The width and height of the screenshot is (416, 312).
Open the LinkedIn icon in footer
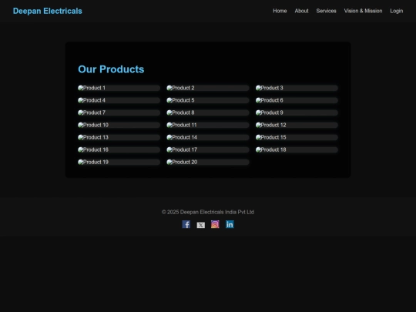(230, 224)
